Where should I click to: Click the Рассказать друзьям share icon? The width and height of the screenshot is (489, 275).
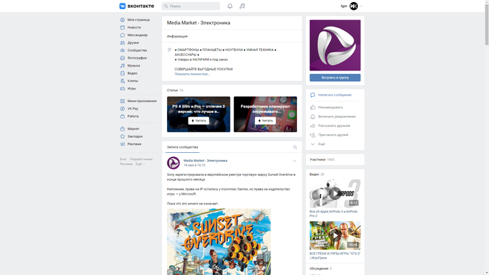pos(312,126)
